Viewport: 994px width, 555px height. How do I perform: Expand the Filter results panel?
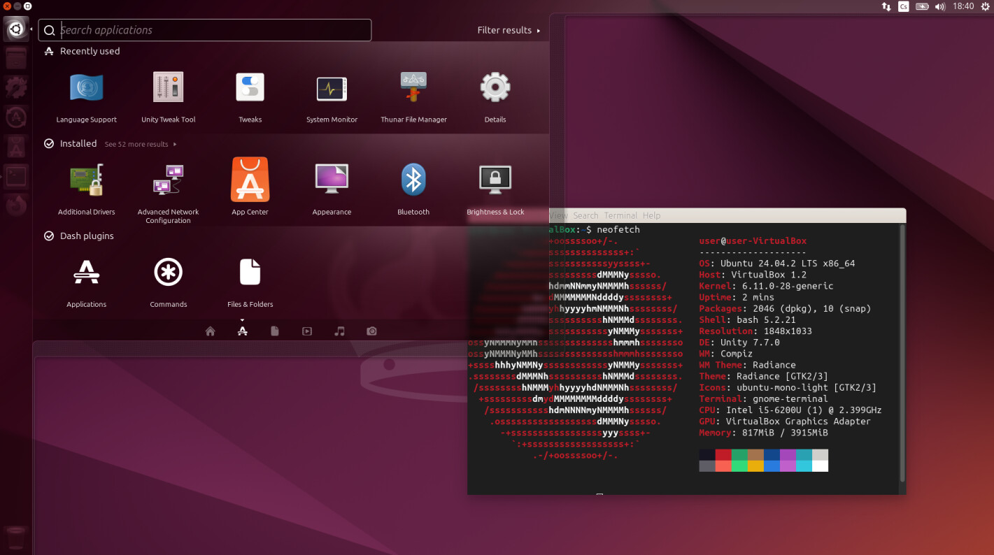(509, 30)
